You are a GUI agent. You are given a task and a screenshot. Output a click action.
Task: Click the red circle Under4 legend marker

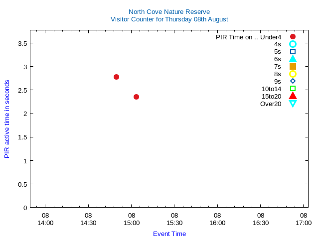(x=293, y=37)
